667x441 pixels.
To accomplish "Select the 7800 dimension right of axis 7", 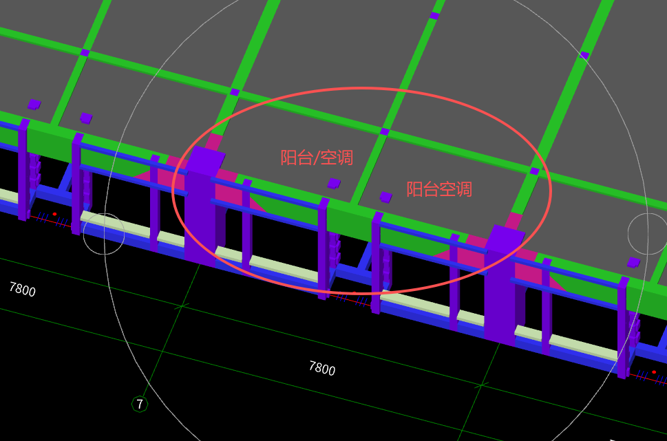I will tap(322, 368).
